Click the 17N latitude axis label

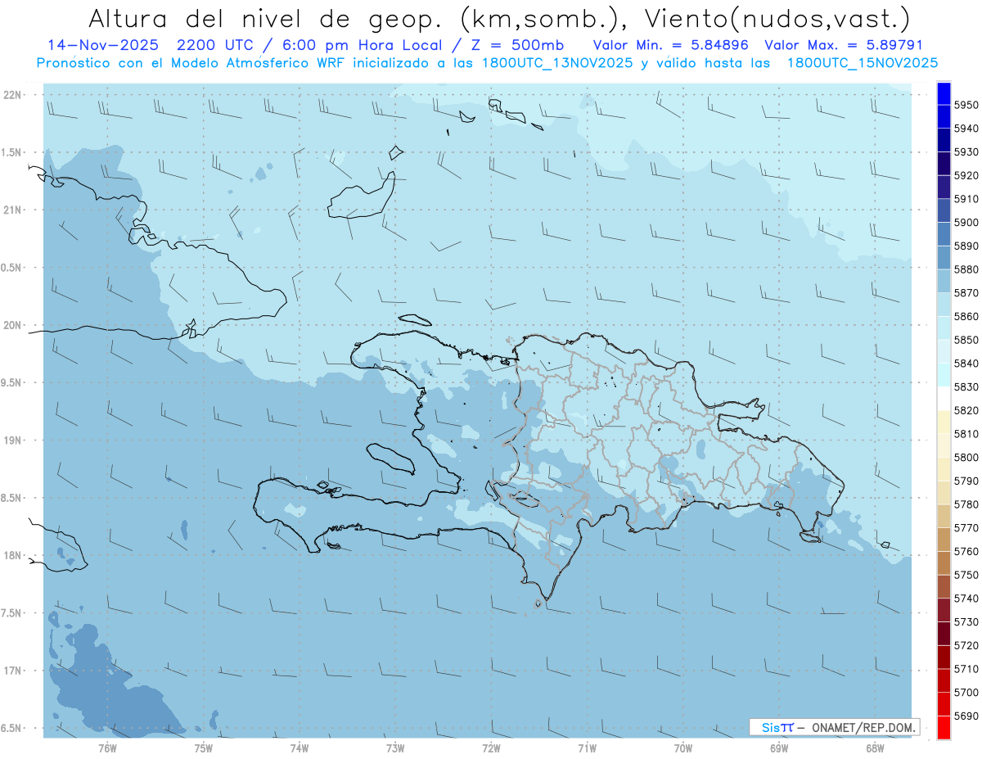(x=13, y=671)
